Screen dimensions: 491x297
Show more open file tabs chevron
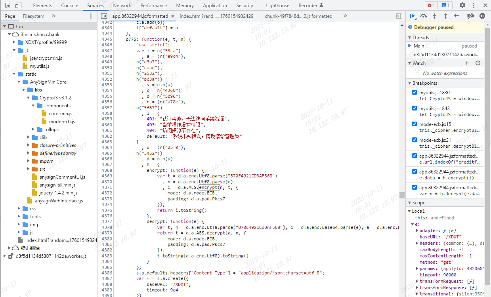(345, 16)
